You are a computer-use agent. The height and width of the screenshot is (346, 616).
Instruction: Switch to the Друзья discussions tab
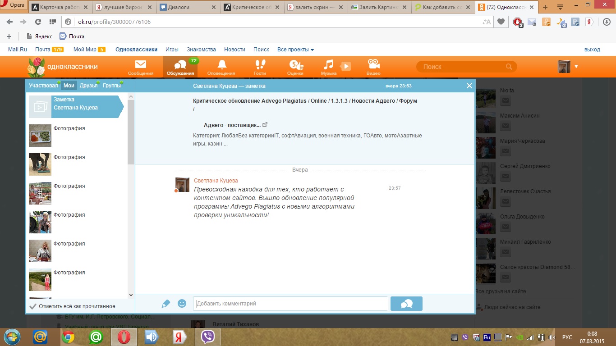pos(89,86)
